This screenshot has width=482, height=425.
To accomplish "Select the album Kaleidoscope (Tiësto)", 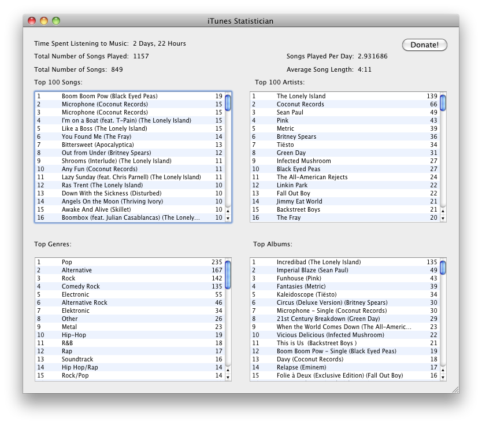I will (345, 295).
